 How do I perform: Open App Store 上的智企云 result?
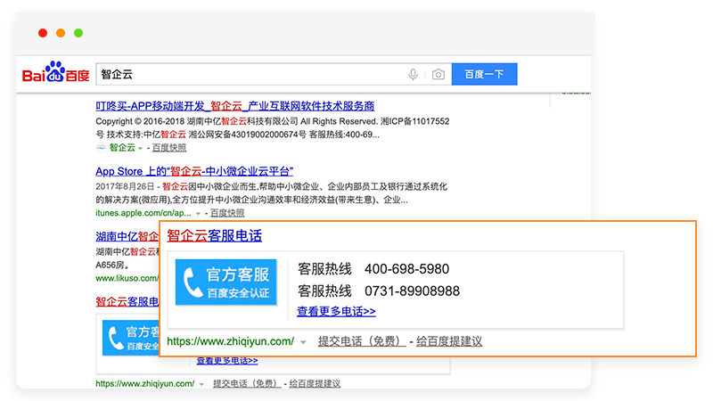[194, 171]
